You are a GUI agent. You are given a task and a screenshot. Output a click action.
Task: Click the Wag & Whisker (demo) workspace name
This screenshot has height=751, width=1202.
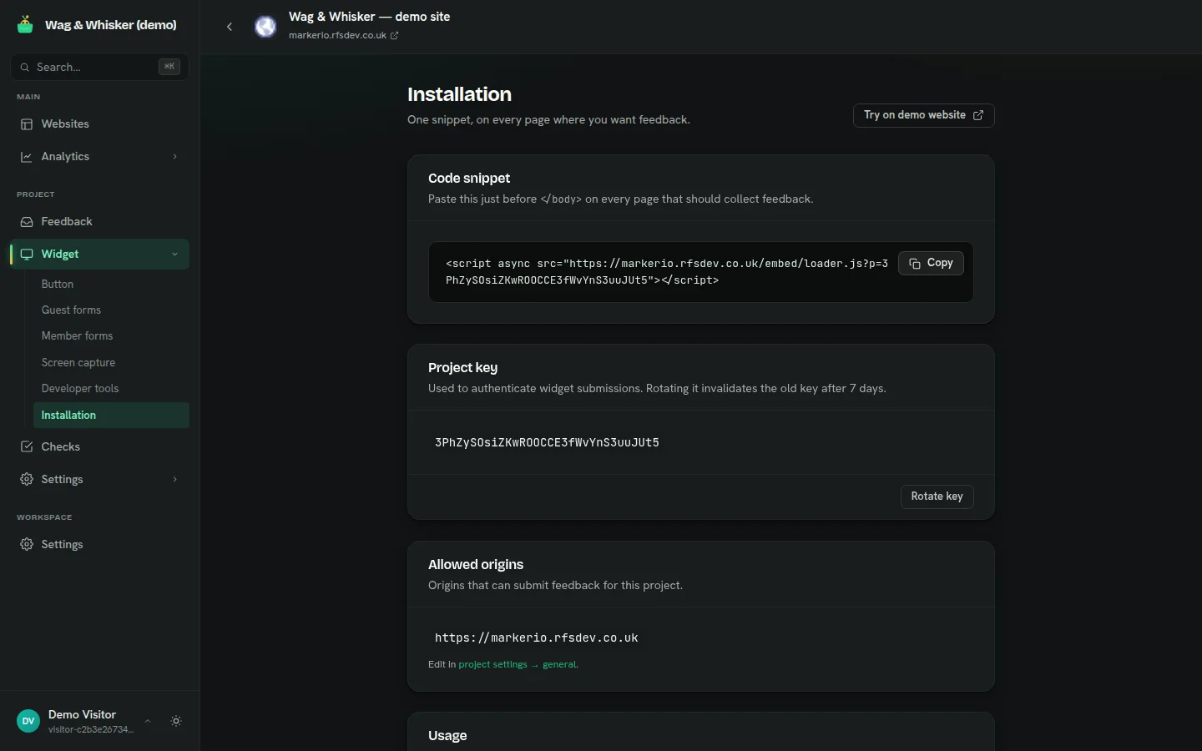pyautogui.click(x=111, y=25)
